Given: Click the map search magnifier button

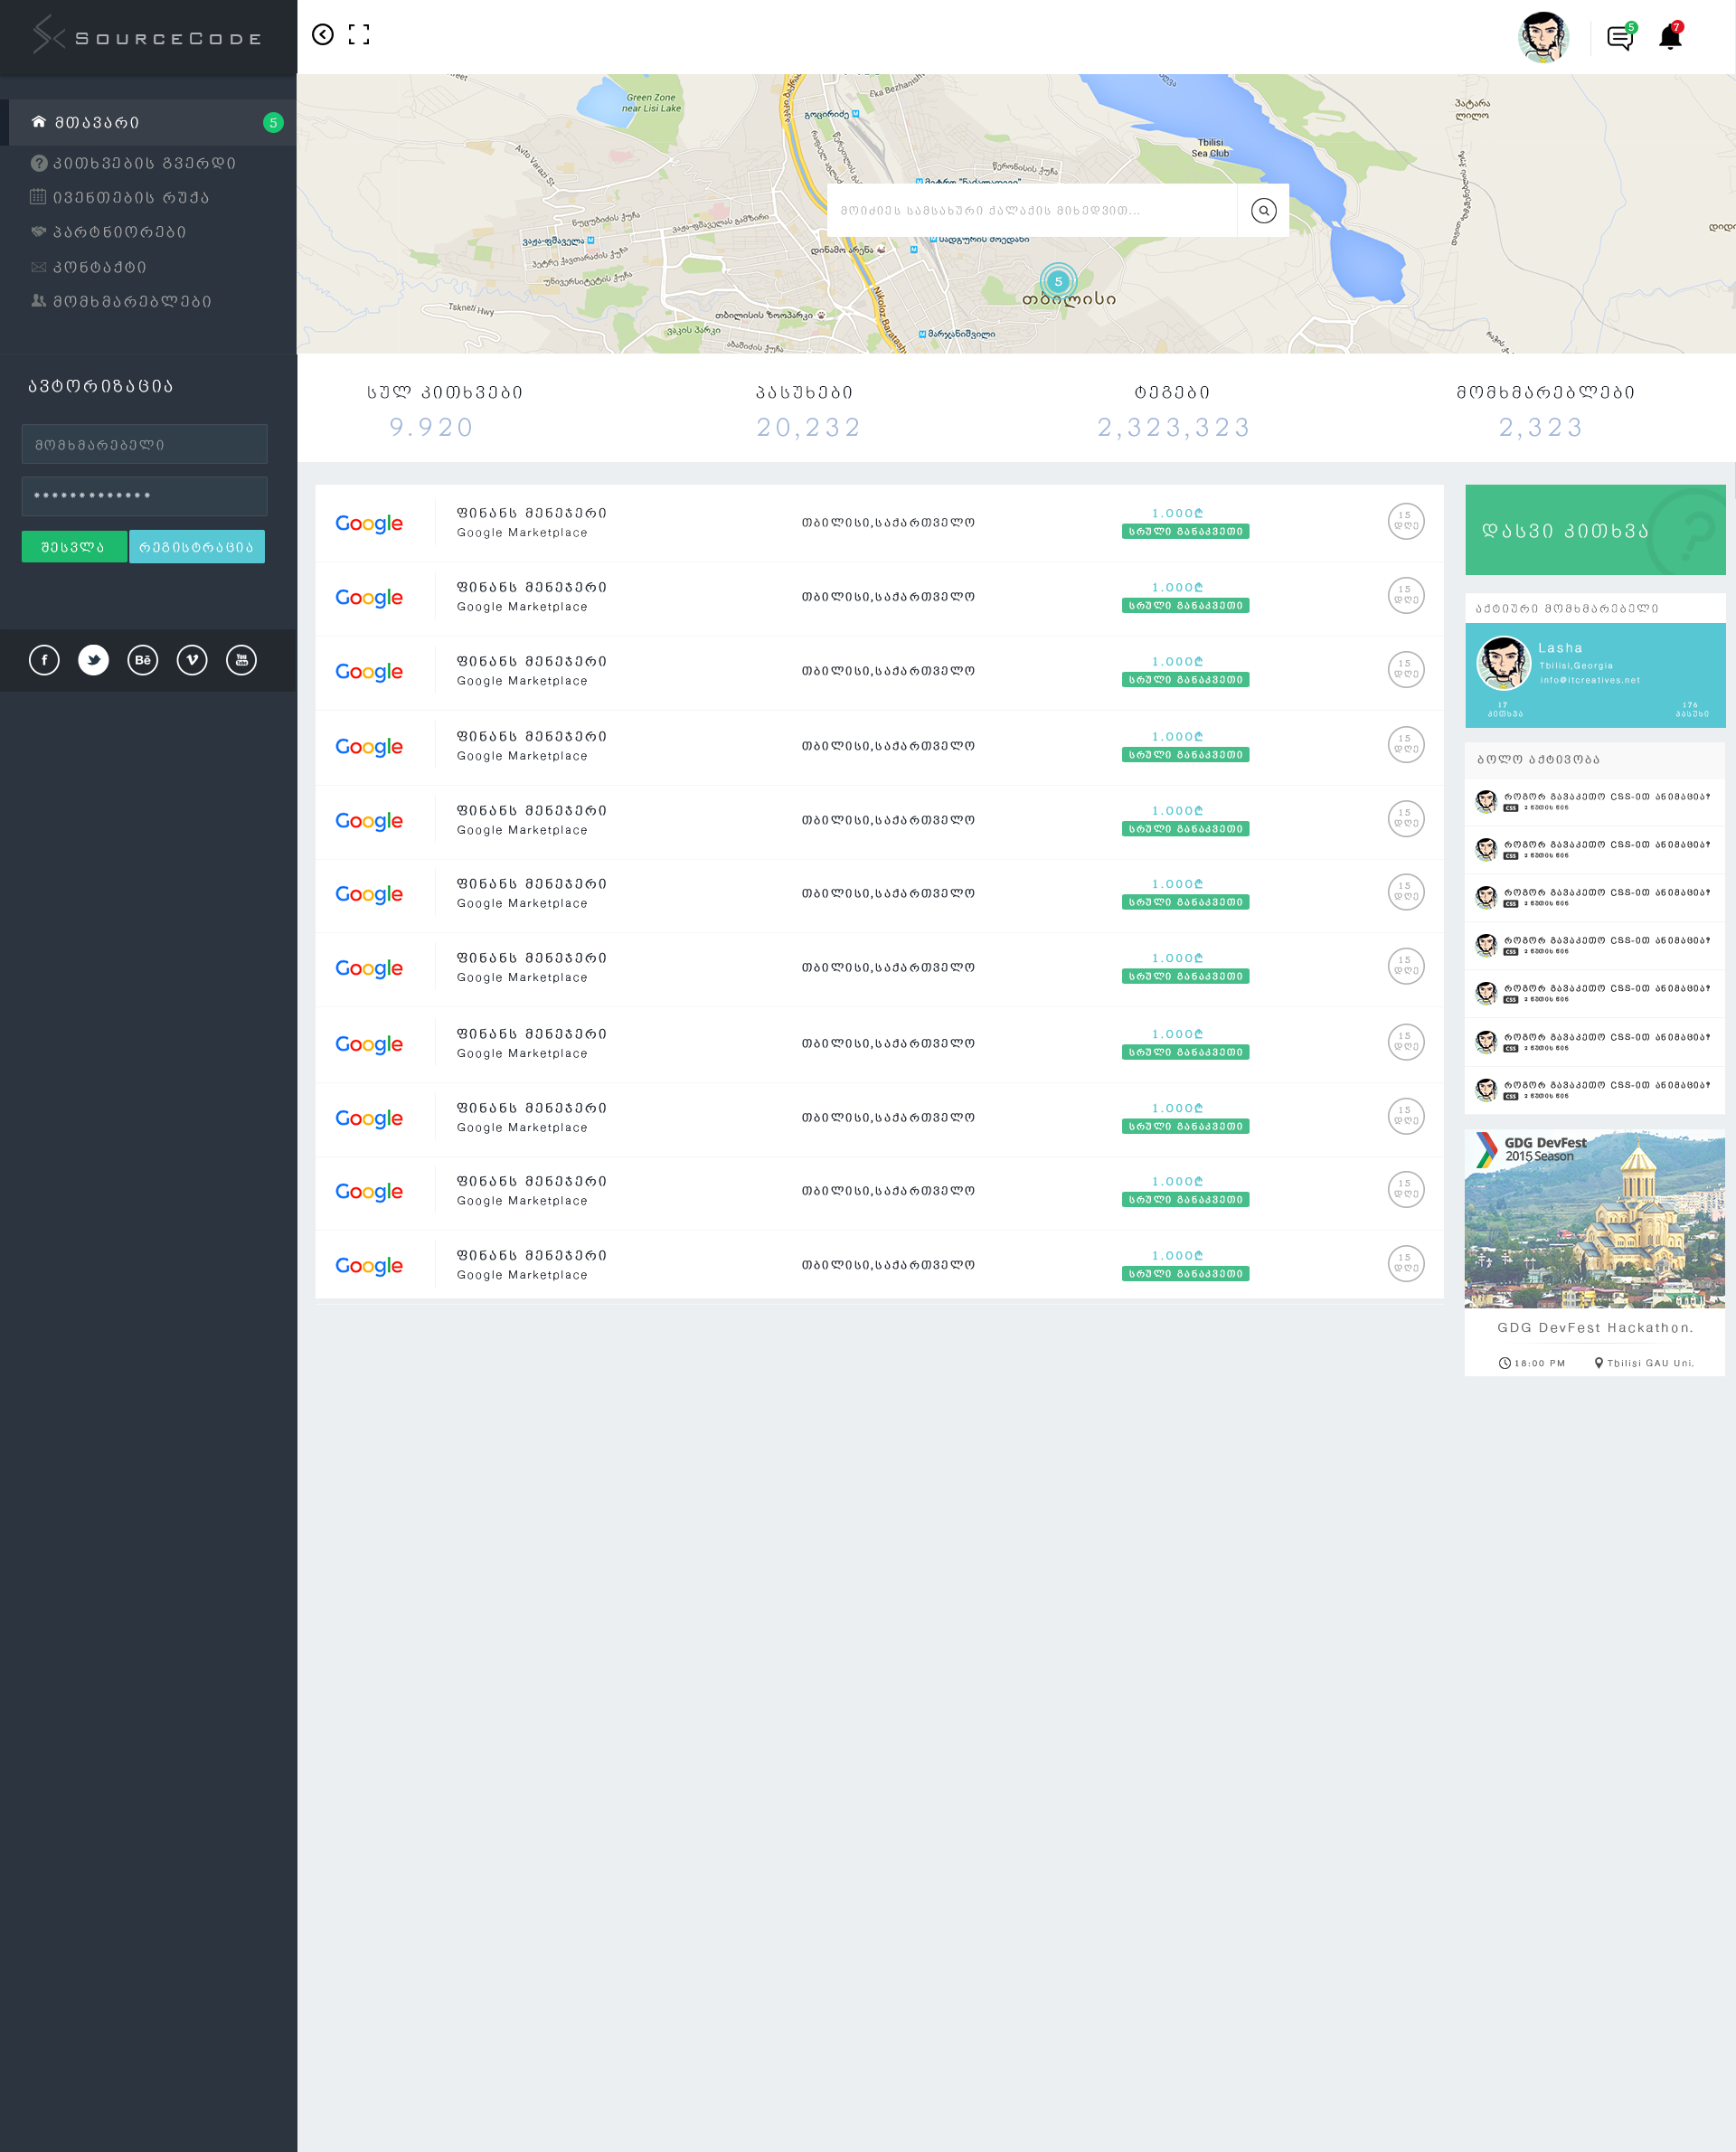Looking at the screenshot, I should click(1263, 211).
